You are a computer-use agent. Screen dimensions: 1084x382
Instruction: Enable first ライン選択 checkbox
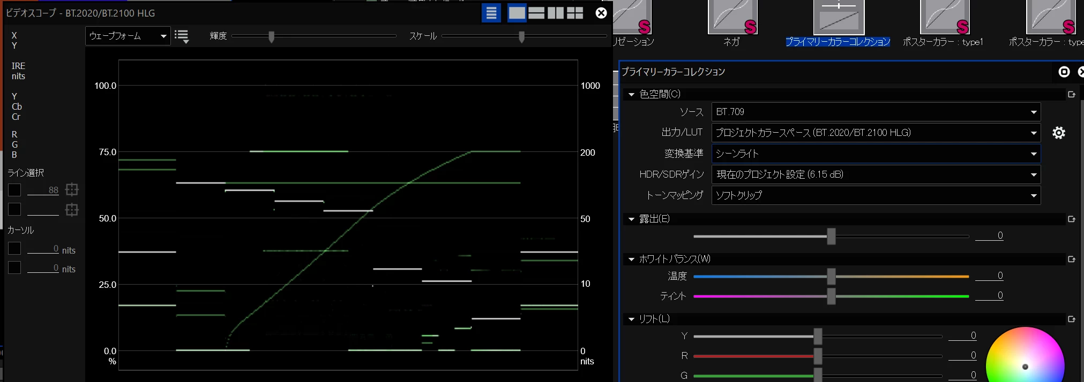coord(14,190)
